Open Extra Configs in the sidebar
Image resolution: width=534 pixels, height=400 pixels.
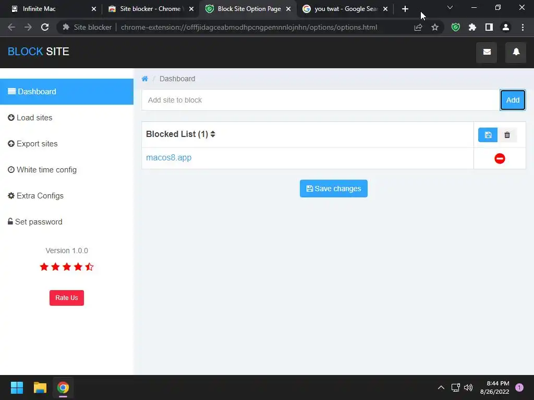point(67,196)
